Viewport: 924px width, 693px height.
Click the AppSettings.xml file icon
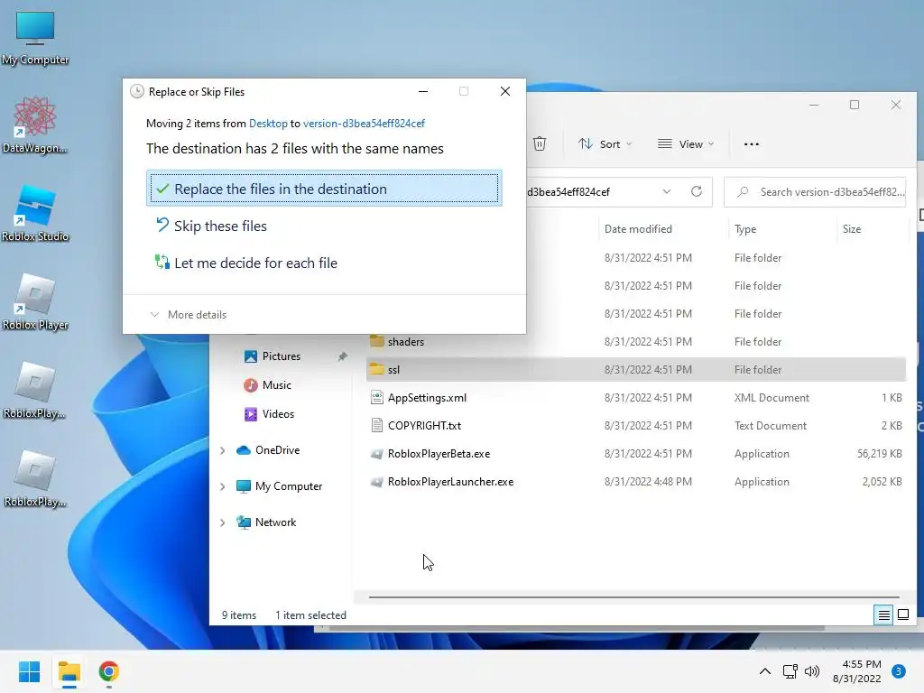coord(376,397)
